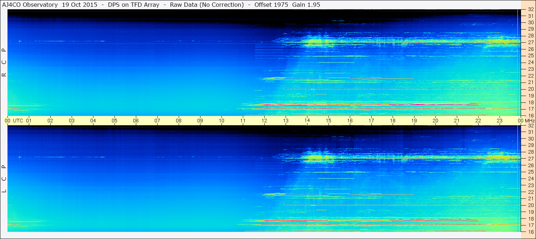Click the "00 MHz" label ending the time axis
This screenshot has height=239, width=536.
[526, 121]
